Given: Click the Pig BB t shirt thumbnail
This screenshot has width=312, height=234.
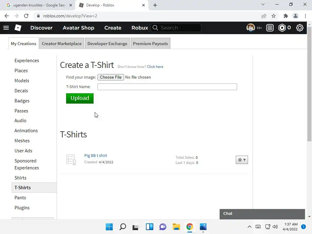Looking at the screenshot, I should [x=71, y=160].
